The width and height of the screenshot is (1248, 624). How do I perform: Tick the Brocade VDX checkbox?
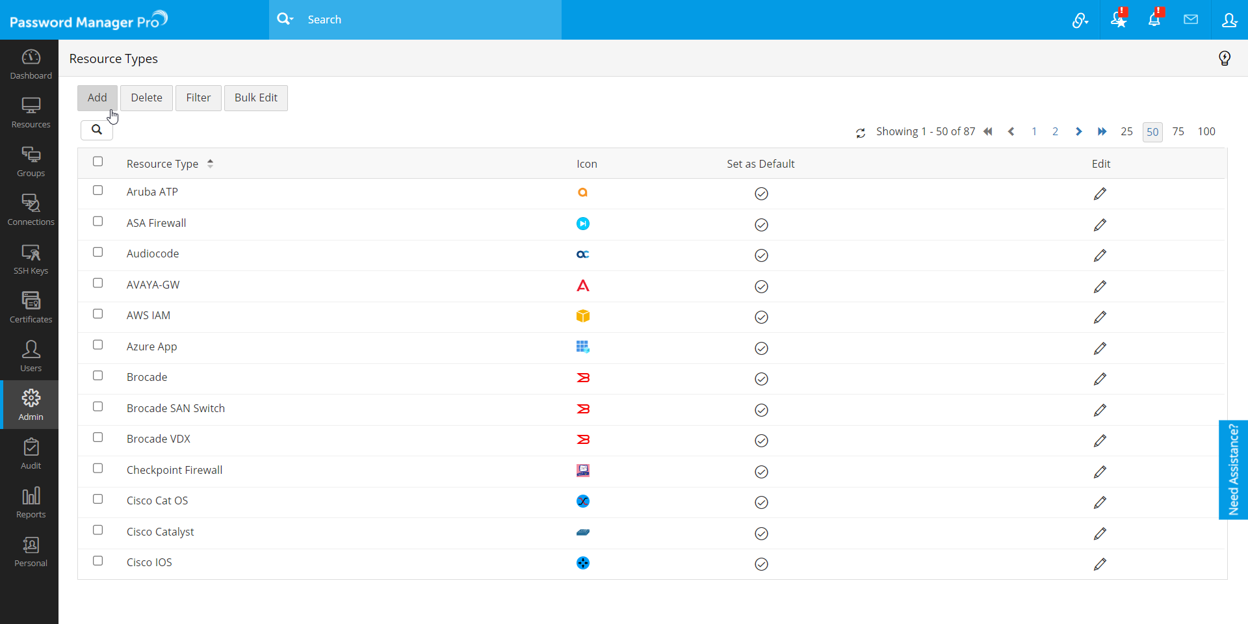tap(97, 437)
